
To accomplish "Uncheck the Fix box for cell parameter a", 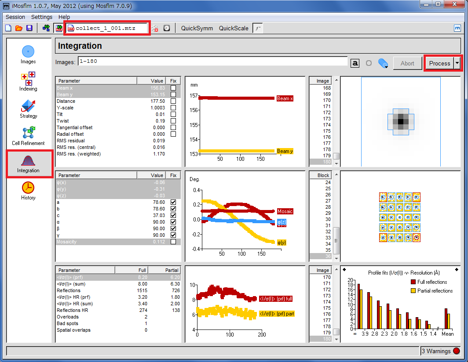I will coord(173,202).
